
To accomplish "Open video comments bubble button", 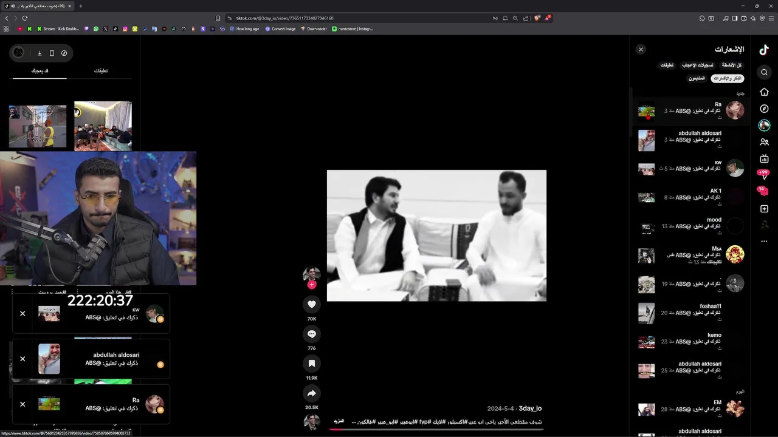I will 312,334.
